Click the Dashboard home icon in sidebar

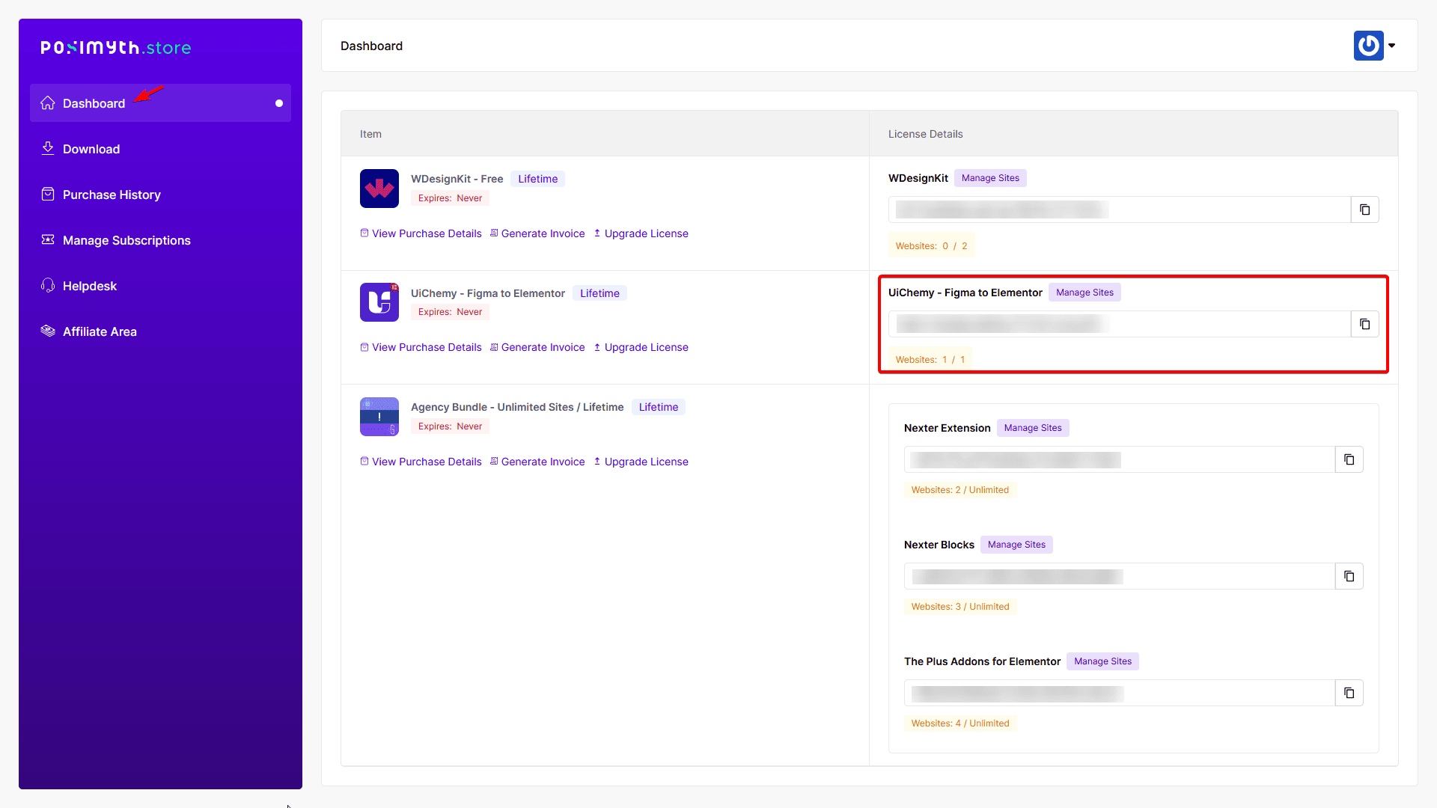tap(48, 102)
